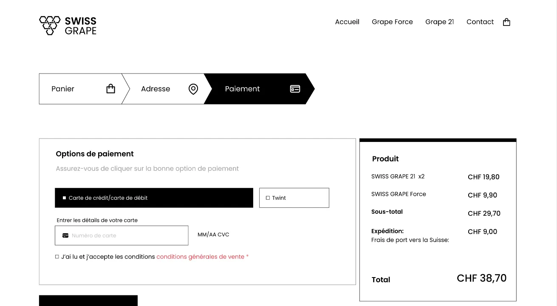Image resolution: width=557 pixels, height=306 pixels.
Task: Go back to the Adresse step
Action: tap(156, 89)
